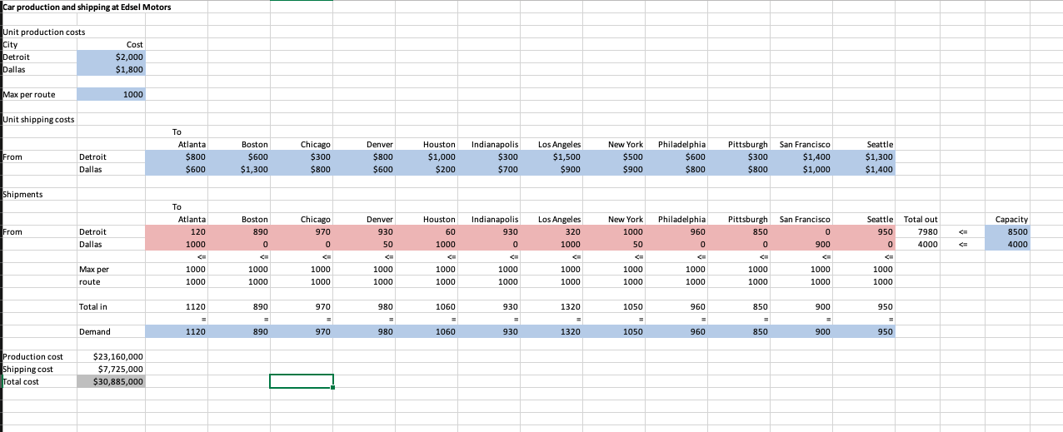Select the production cost value $23,160,000
The width and height of the screenshot is (1063, 432).
(x=111, y=357)
